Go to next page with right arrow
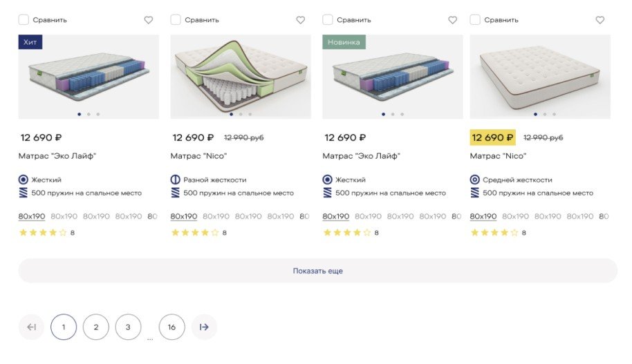Image resolution: width=632 pixels, height=364 pixels. pyautogui.click(x=204, y=327)
